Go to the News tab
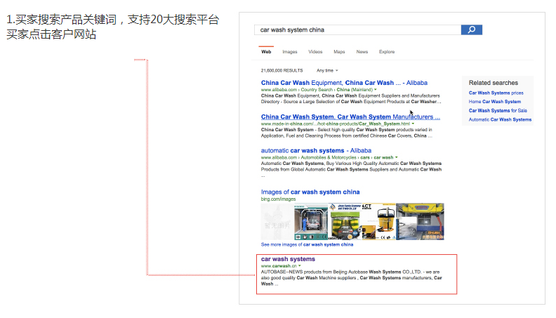Viewport: 556px width, 318px height. pos(362,52)
